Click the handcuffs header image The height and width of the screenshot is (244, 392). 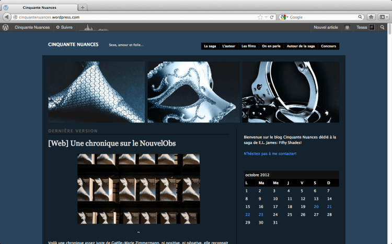(291, 92)
